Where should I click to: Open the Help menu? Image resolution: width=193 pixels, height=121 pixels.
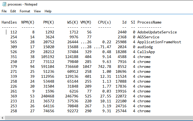[x=48, y=11]
